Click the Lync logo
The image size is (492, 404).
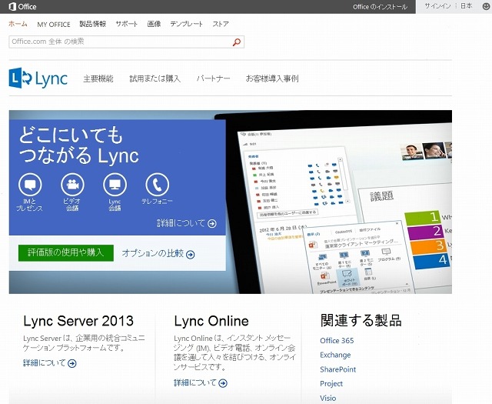38,78
